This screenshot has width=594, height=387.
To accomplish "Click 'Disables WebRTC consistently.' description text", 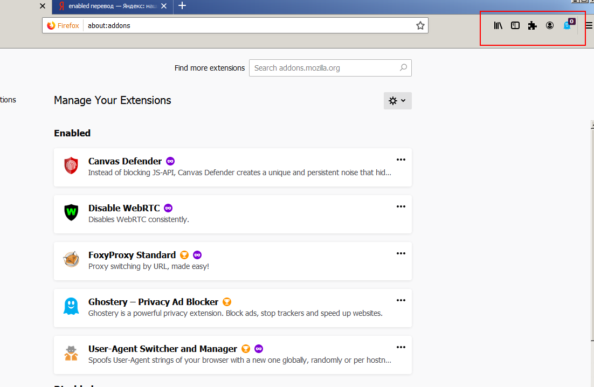I will 139,219.
